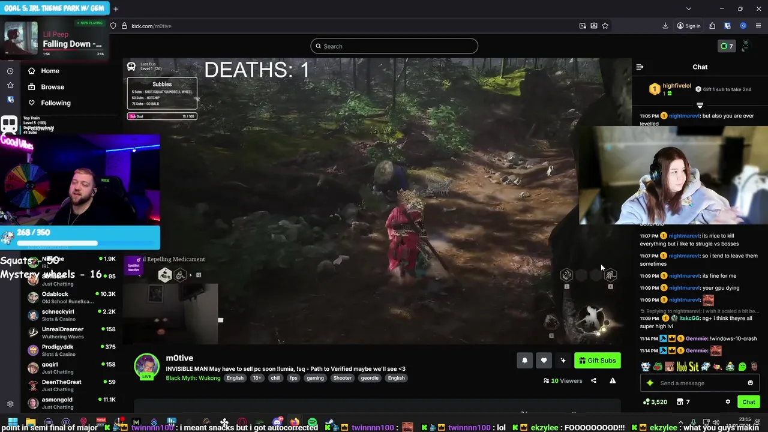This screenshot has height=432, width=768.
Task: Click the Send a message field
Action: 699,383
